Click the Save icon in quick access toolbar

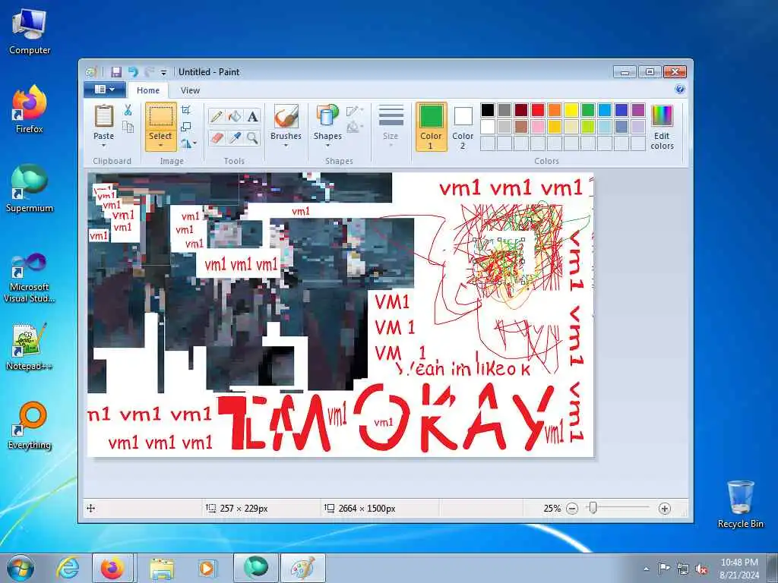tap(116, 72)
